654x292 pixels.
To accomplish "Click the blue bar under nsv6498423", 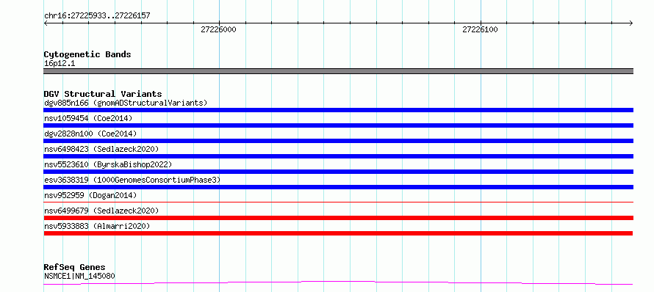I will 339,156.
